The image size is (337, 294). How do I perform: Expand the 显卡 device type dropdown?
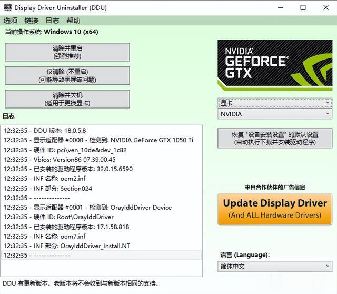(275, 103)
